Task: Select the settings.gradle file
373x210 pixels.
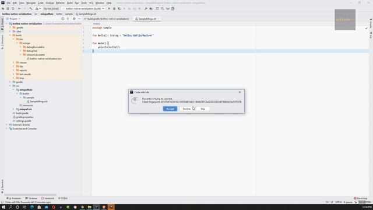Action: [x=22, y=121]
